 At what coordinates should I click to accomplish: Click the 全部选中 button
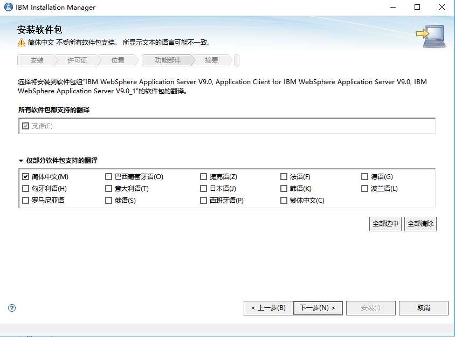(385, 224)
